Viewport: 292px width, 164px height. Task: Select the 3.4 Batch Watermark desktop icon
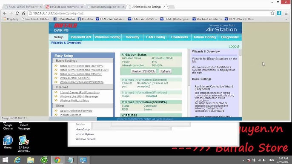coord(24,144)
